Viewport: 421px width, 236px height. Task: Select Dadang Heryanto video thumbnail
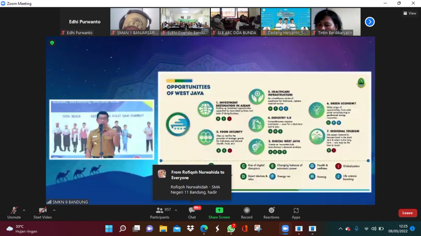click(x=286, y=22)
